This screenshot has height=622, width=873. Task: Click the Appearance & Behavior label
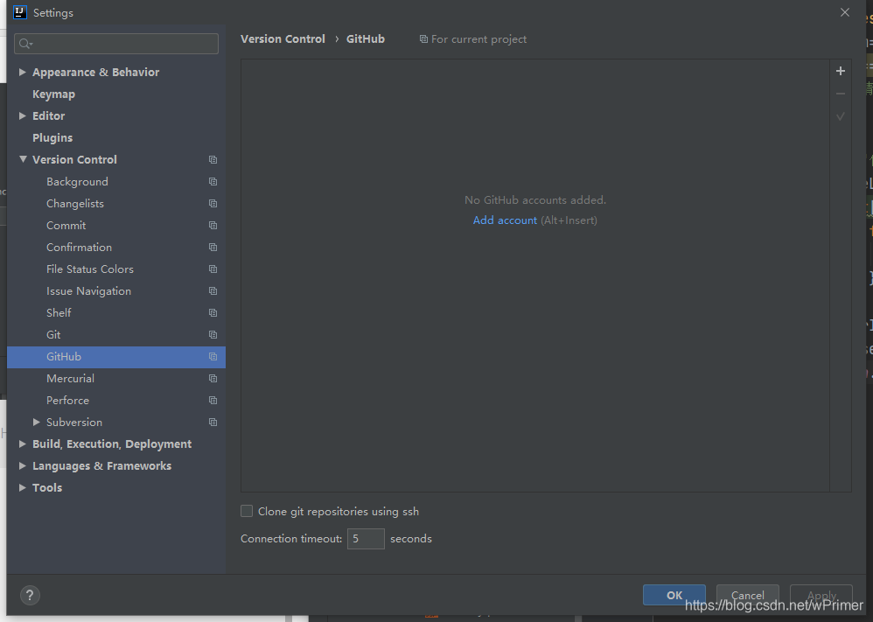coord(95,72)
